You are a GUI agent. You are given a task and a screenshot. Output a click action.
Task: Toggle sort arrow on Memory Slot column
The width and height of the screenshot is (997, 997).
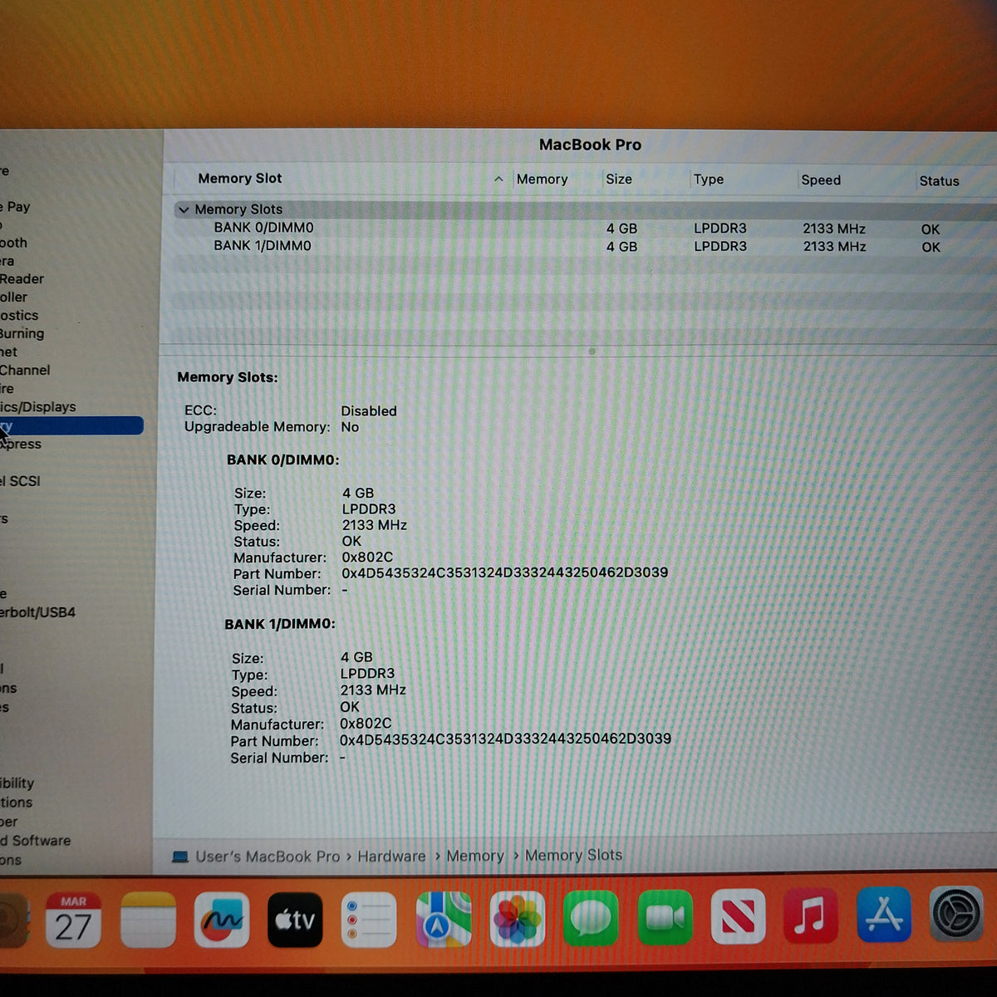click(498, 179)
